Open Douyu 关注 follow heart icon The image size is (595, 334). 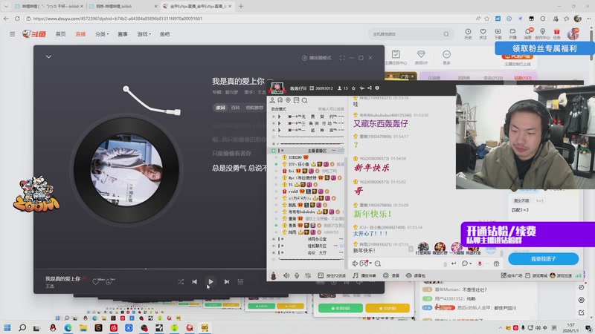point(483,33)
